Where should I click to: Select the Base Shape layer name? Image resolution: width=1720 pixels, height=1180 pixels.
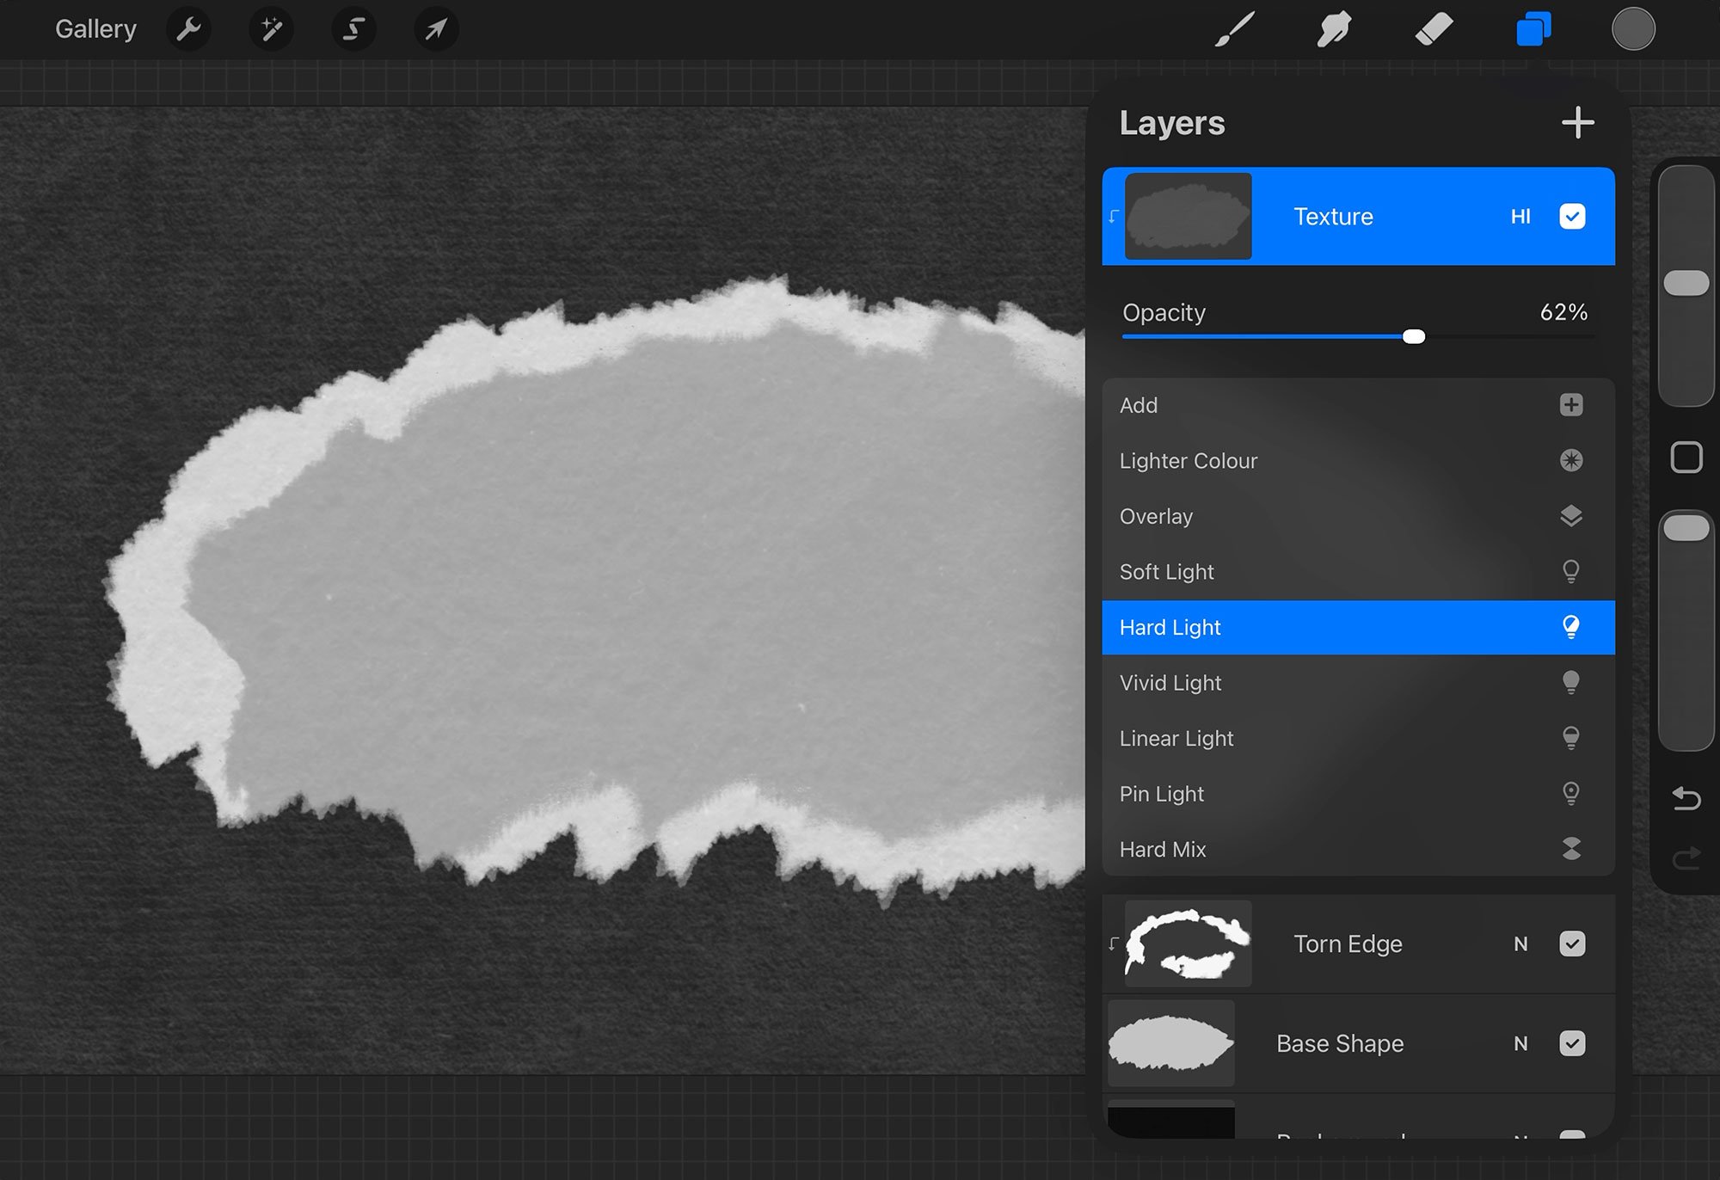[x=1340, y=1044]
